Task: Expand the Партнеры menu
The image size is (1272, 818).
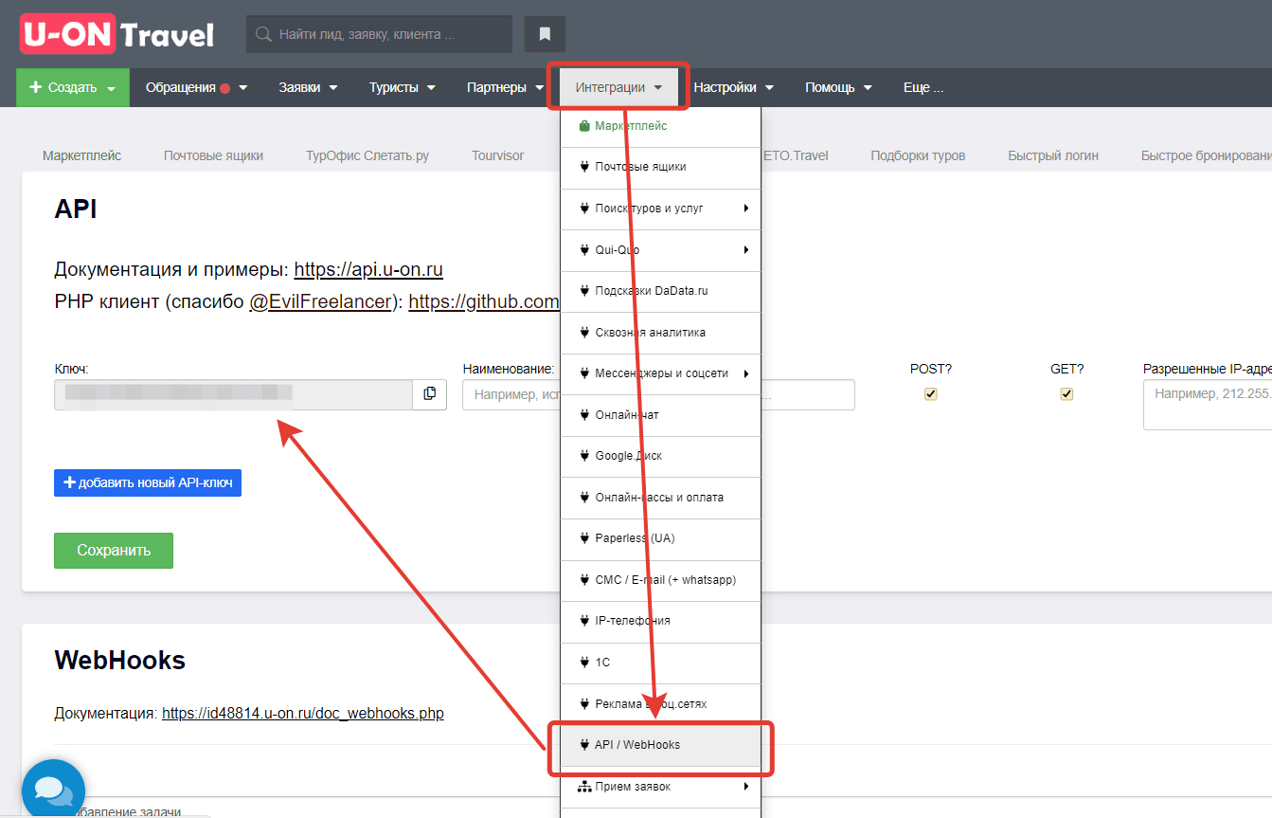Action: [x=505, y=87]
